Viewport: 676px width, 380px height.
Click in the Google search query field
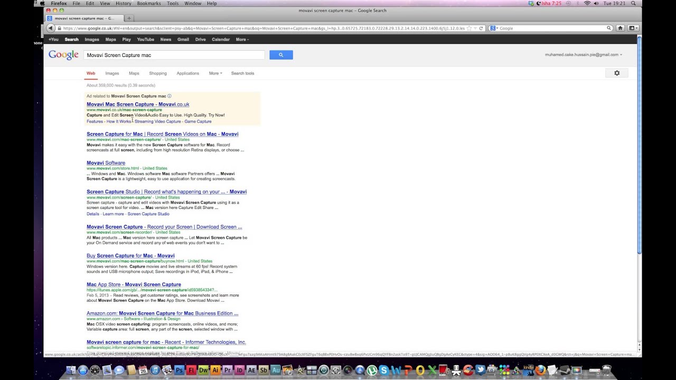coord(174,55)
